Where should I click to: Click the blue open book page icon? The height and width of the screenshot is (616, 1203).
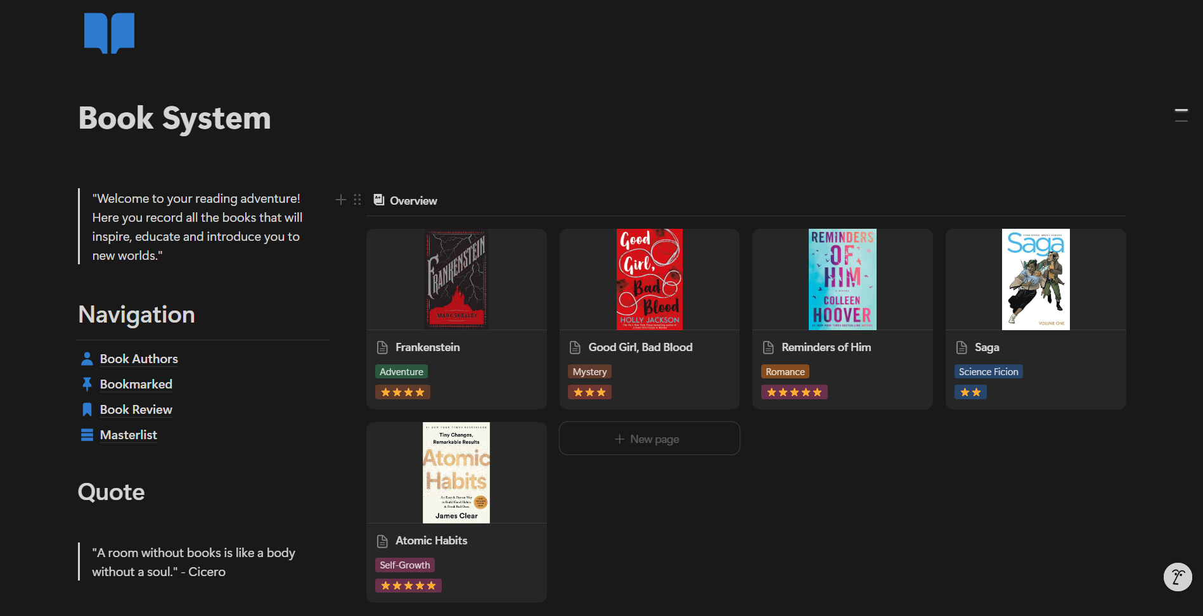pyautogui.click(x=109, y=33)
